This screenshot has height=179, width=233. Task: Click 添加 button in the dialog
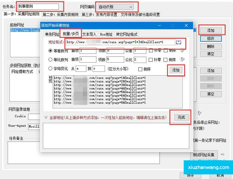pyautogui.click(x=175, y=70)
